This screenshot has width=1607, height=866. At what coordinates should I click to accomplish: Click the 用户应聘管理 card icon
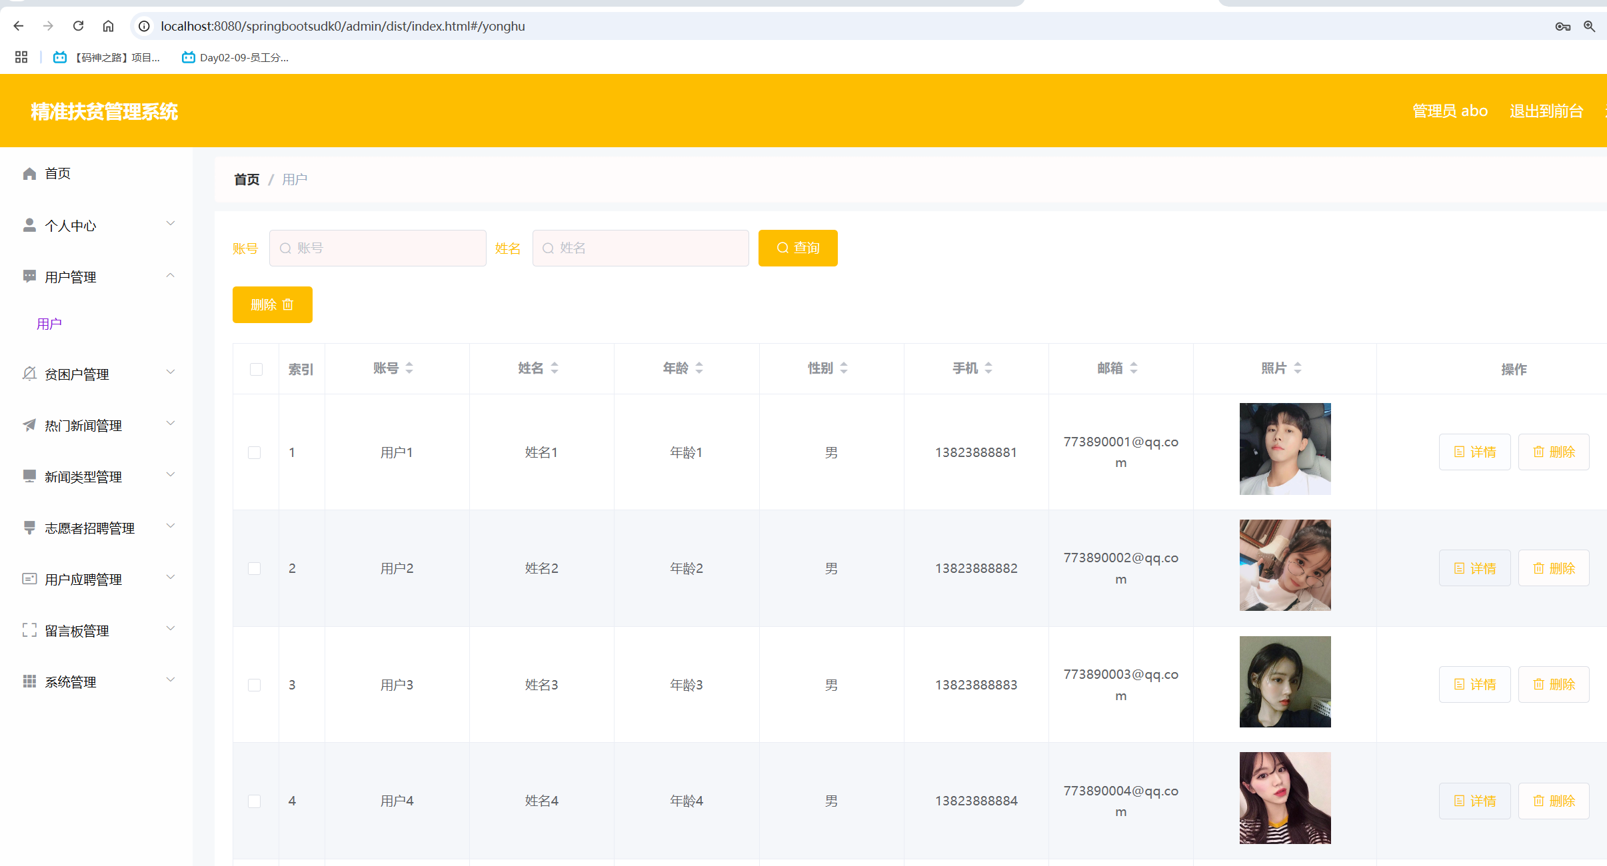(x=29, y=579)
